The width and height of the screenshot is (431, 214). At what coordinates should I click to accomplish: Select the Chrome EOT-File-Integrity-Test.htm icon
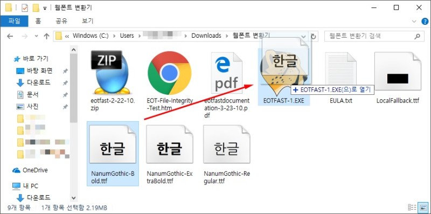(169, 73)
